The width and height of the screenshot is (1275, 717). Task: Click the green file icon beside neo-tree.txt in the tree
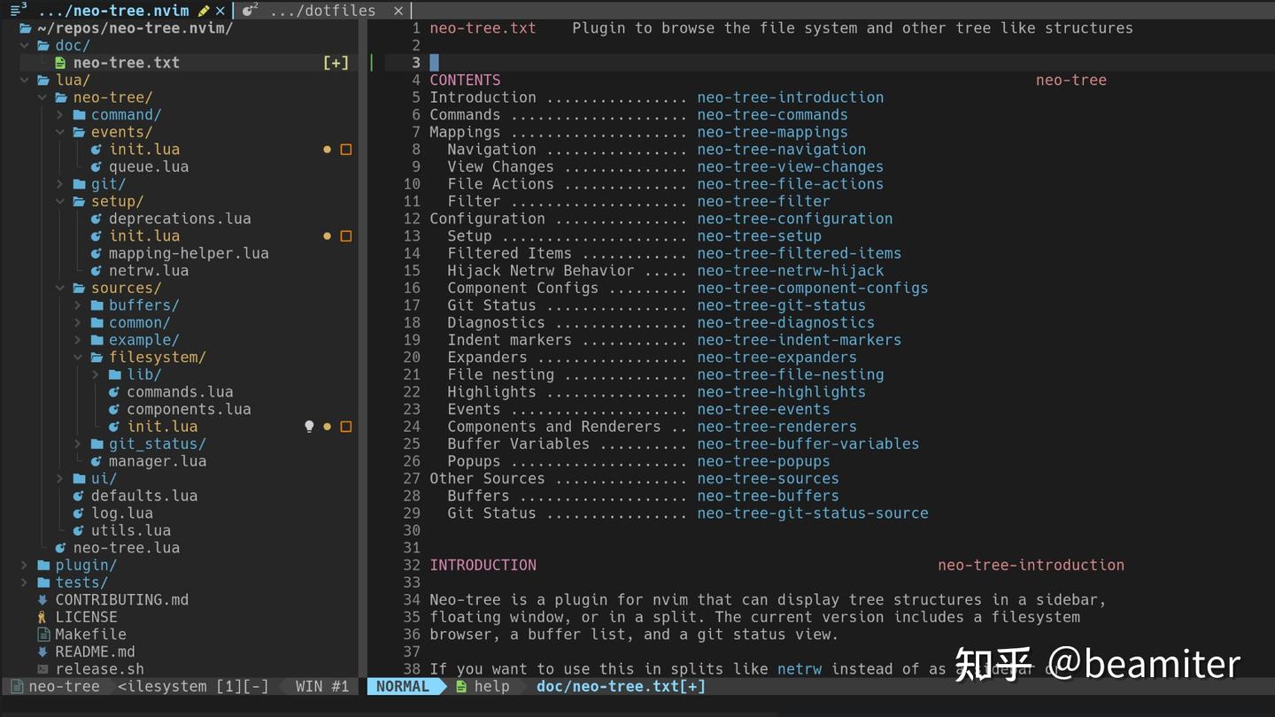pos(60,63)
